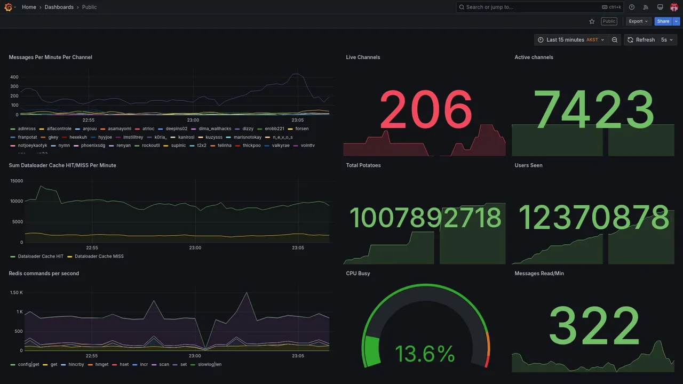Image resolution: width=683 pixels, height=384 pixels.
Task: Open the Export dropdown menu
Action: [638, 21]
